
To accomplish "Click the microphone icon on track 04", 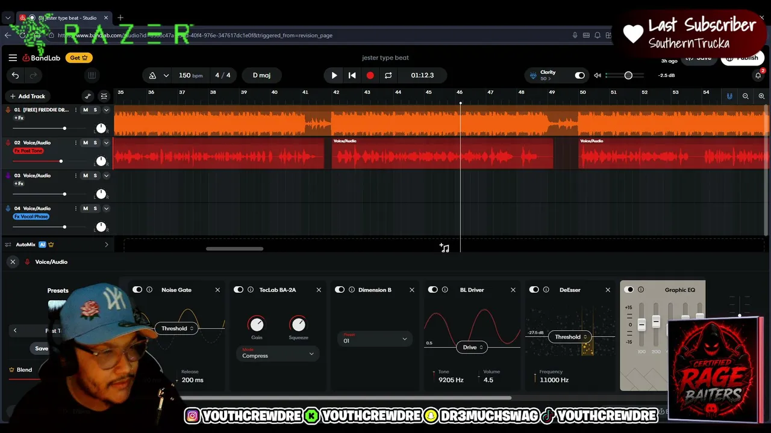I will coord(8,209).
